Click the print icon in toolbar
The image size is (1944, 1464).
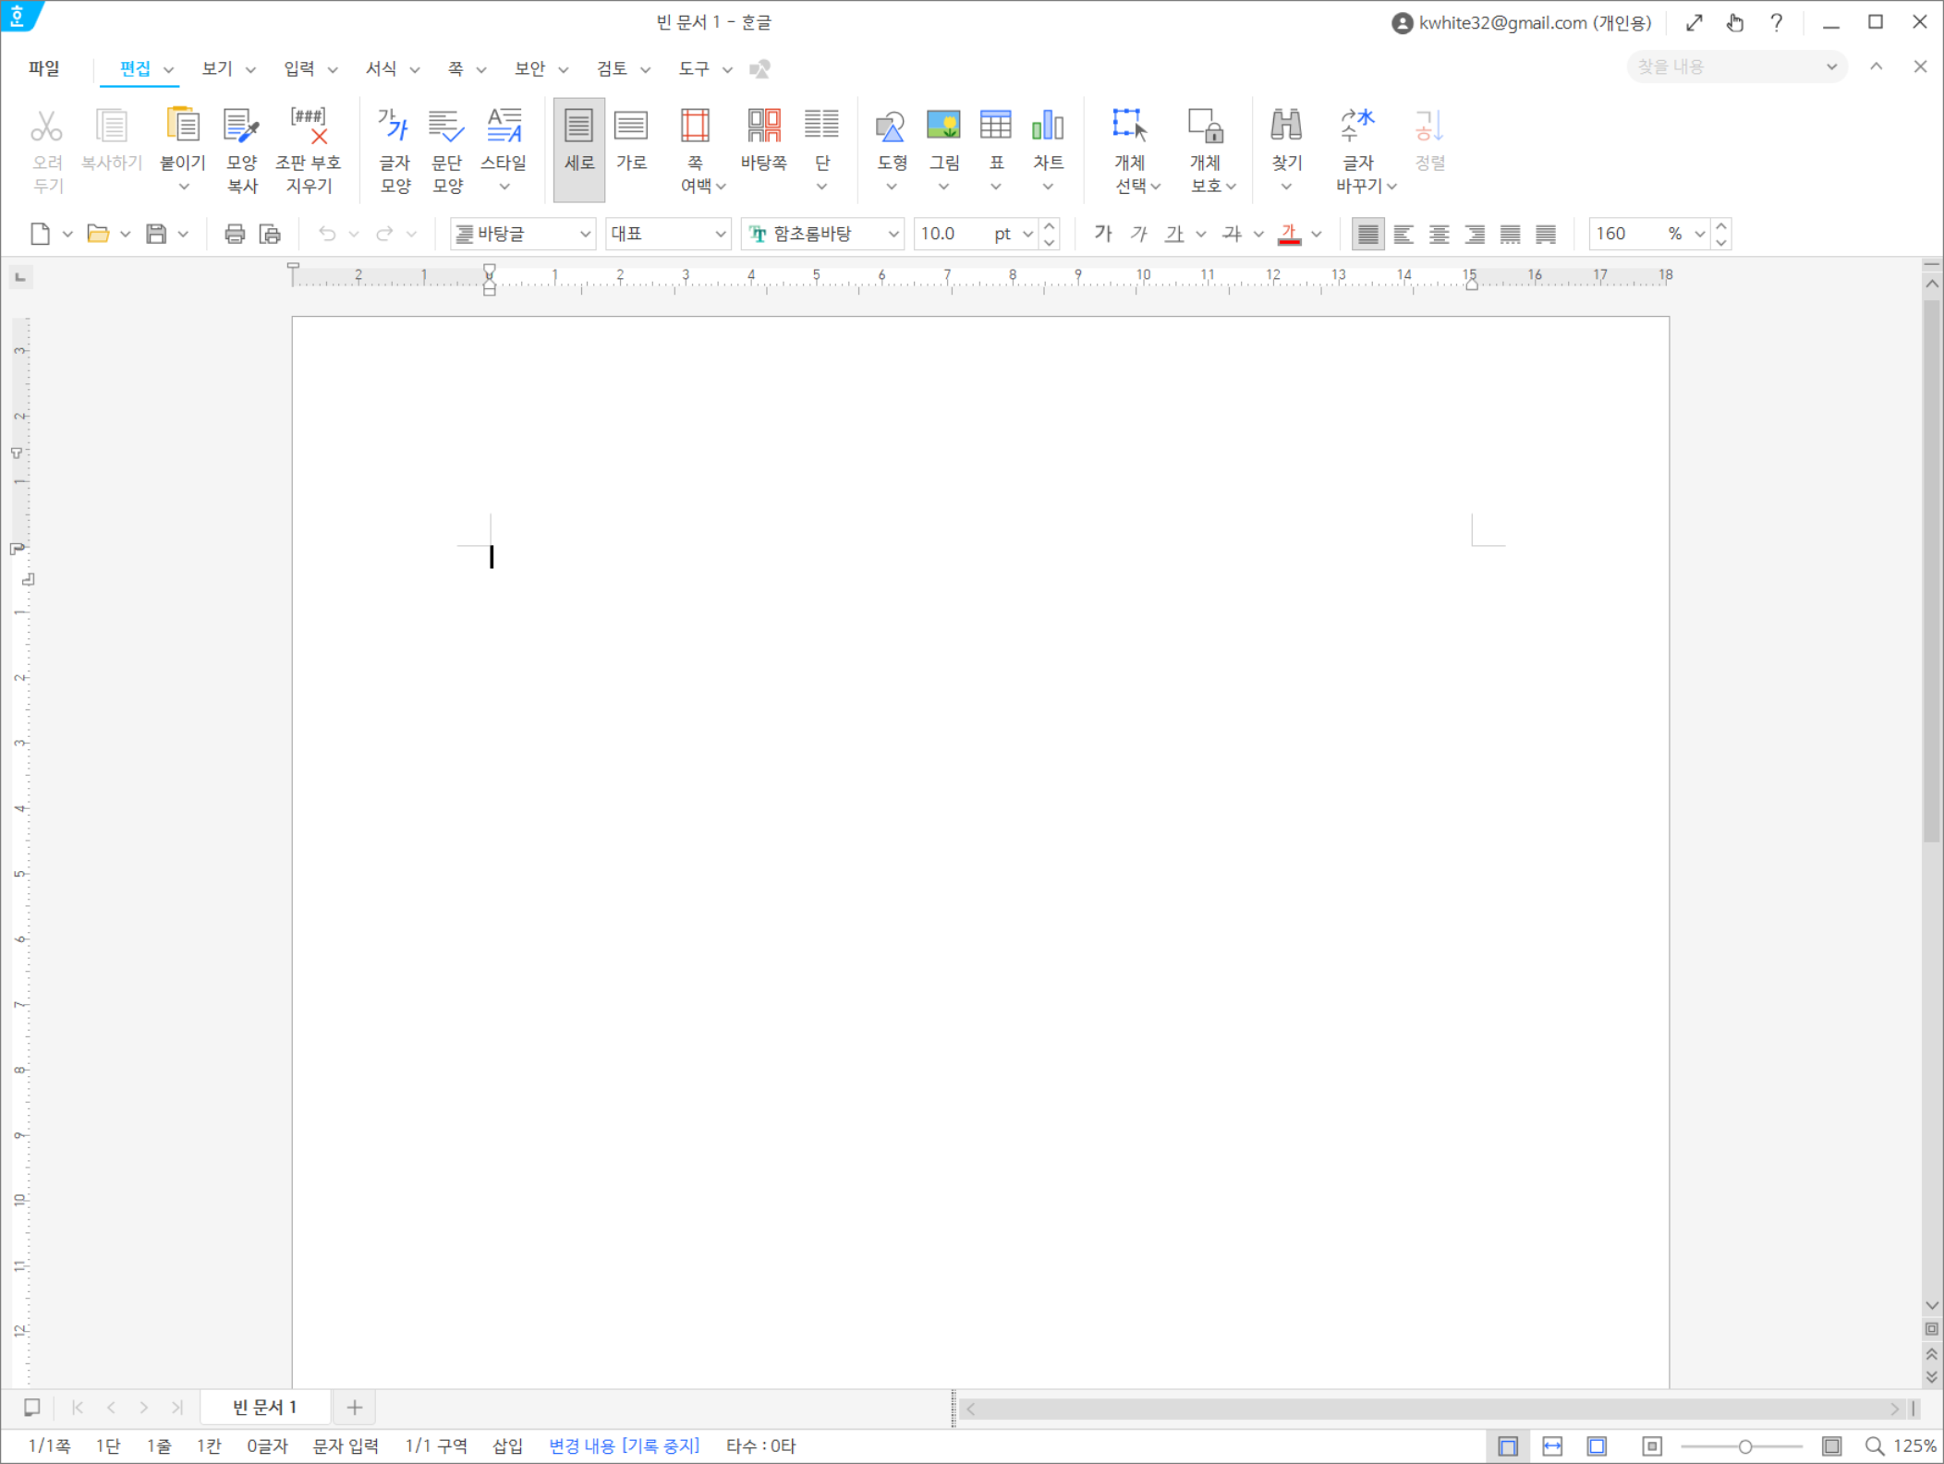(x=235, y=234)
